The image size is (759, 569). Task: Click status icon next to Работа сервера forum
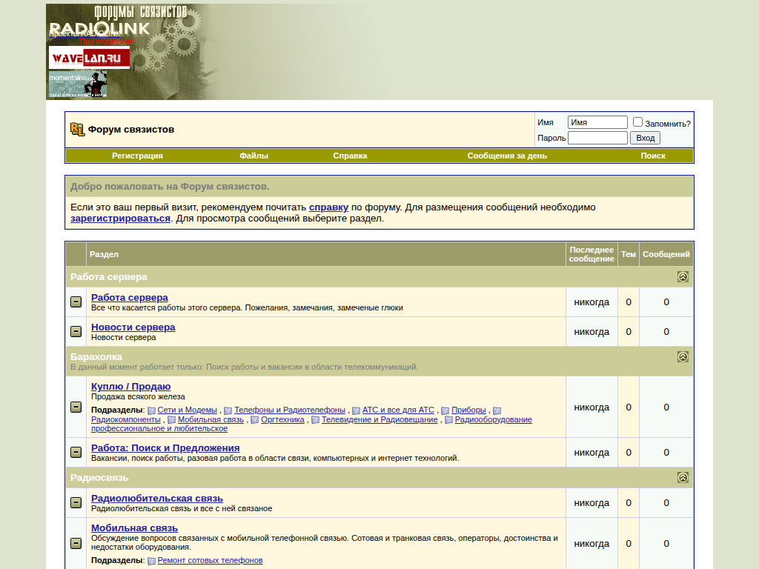click(x=76, y=302)
